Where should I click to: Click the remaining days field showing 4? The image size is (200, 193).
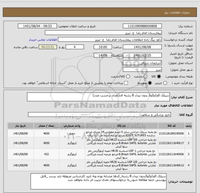click(75, 47)
